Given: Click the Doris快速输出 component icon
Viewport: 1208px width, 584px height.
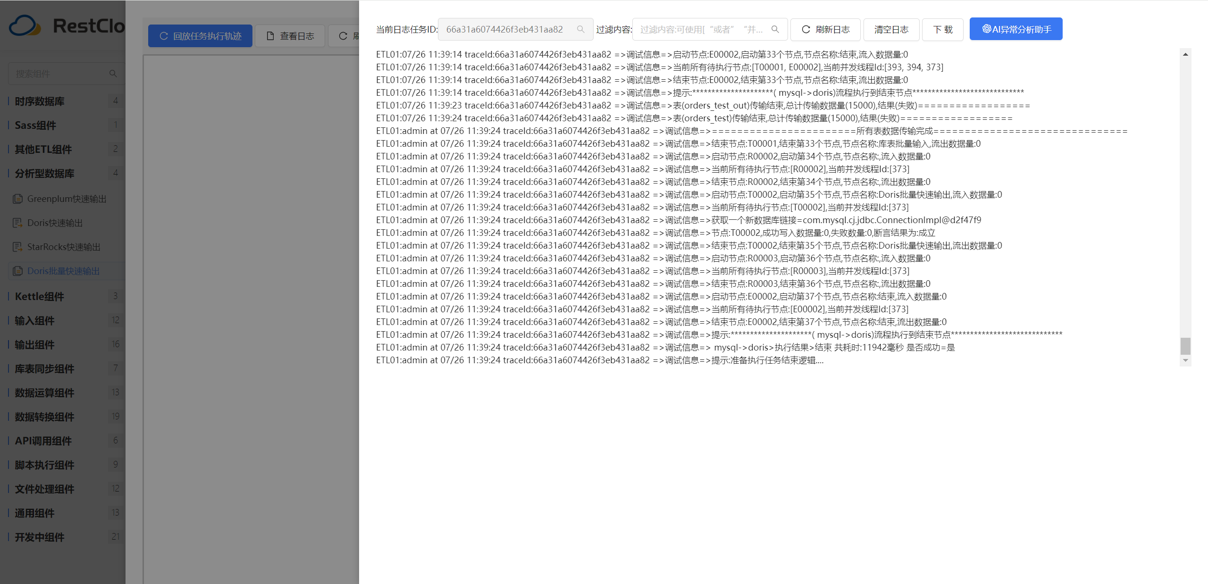Looking at the screenshot, I should [x=18, y=223].
